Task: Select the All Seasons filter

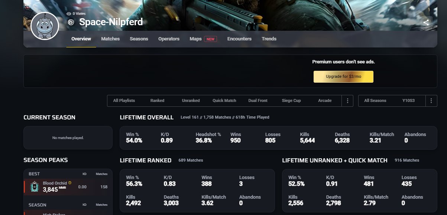Action: pos(375,101)
